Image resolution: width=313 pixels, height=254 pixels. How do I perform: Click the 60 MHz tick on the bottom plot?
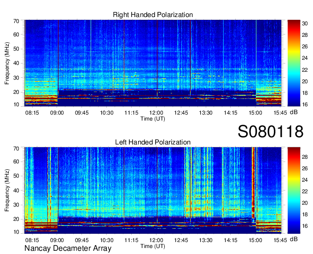[16, 162]
